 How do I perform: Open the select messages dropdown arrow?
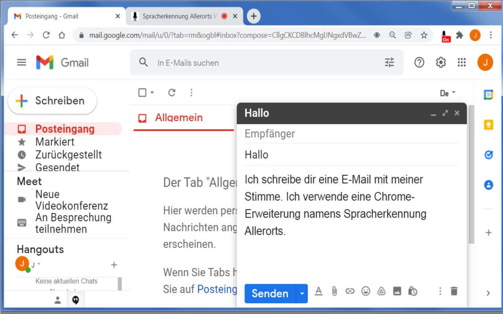coord(152,93)
